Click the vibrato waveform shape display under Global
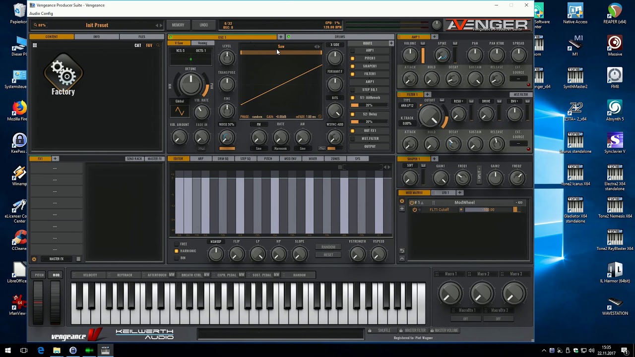The image size is (635, 357). click(x=180, y=111)
